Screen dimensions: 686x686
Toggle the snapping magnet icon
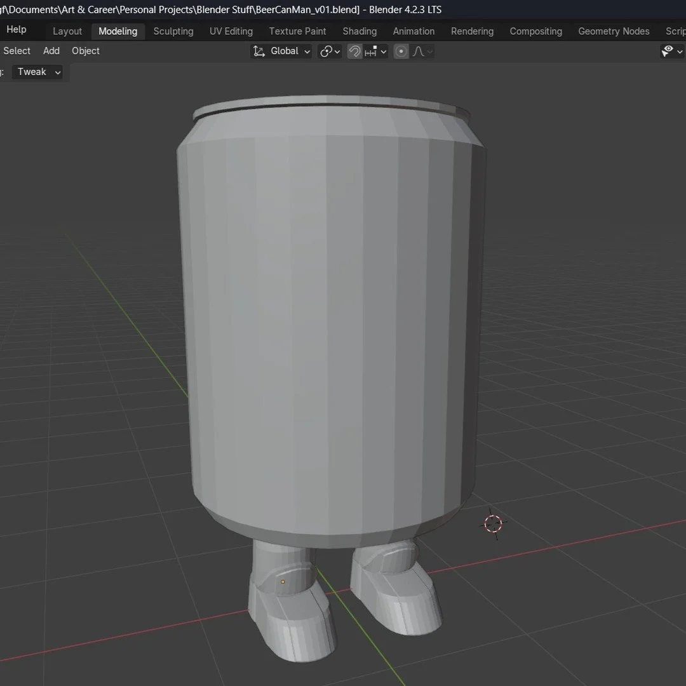(x=354, y=51)
